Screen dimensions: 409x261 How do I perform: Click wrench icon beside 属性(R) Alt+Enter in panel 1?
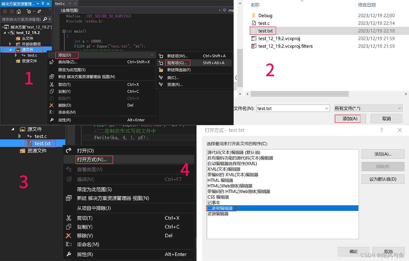point(52,120)
